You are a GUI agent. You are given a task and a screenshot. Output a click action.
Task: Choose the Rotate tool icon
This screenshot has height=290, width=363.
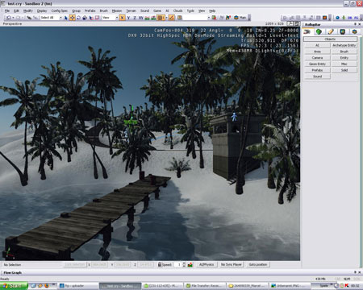(78, 18)
